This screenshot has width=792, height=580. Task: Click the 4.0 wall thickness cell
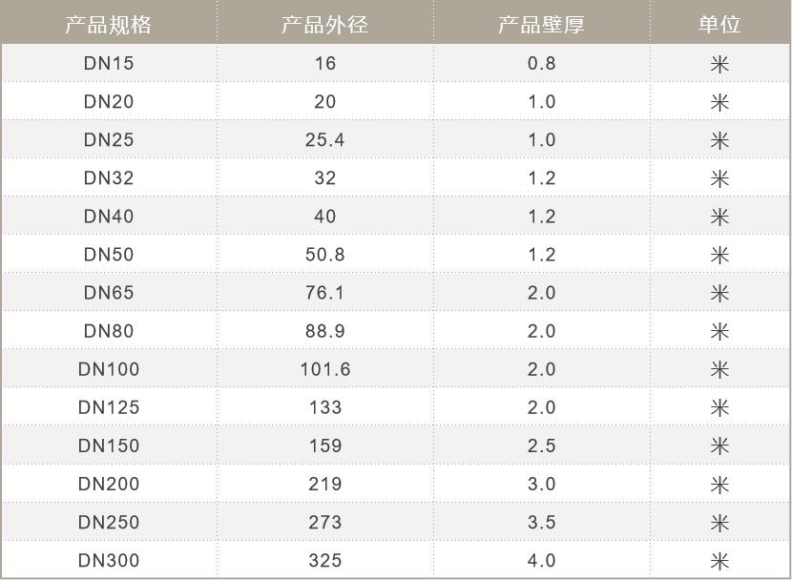541,560
